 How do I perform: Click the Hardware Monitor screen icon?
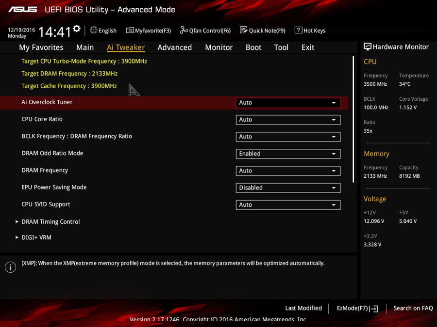pyautogui.click(x=368, y=47)
